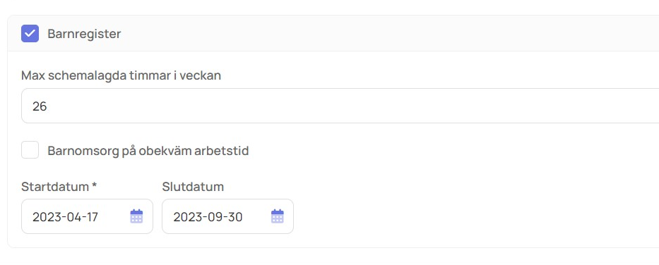Click the Barnregister section header bar

point(333,34)
